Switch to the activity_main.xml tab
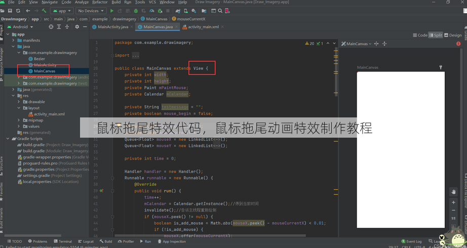The width and height of the screenshot is (467, 248). click(x=203, y=27)
